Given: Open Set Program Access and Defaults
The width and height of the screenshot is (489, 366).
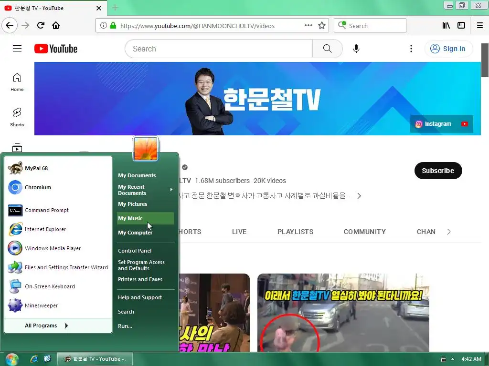Looking at the screenshot, I should (x=145, y=265).
